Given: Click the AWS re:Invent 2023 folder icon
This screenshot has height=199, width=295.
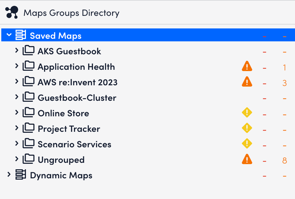Looking at the screenshot, I should 29,81.
